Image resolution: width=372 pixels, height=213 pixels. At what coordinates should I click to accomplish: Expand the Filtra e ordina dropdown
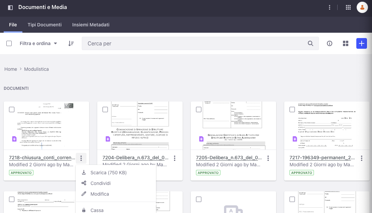click(x=38, y=43)
